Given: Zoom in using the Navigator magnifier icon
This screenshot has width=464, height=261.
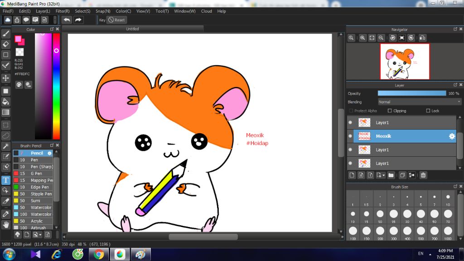Looking at the screenshot, I should click(x=362, y=38).
